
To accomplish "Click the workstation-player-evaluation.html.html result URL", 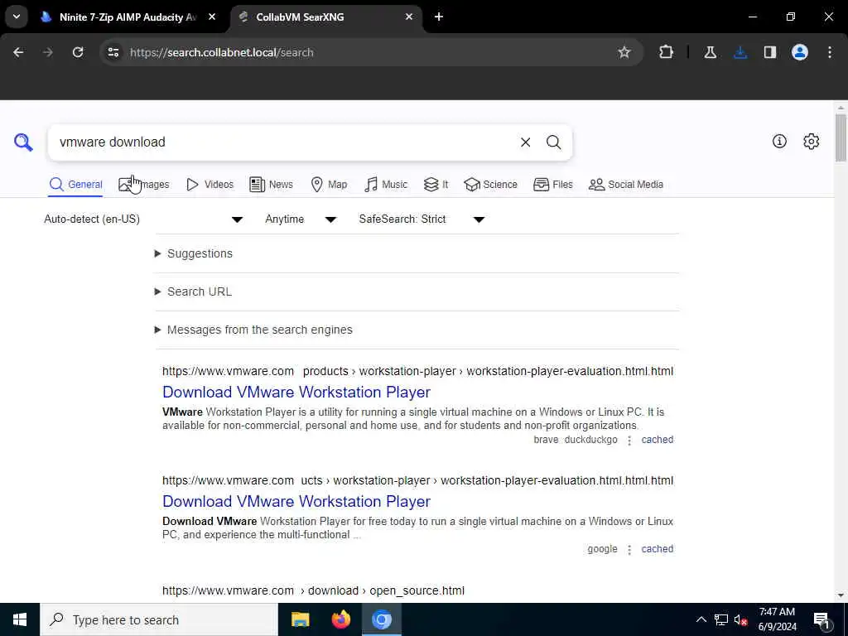I will coord(417,371).
